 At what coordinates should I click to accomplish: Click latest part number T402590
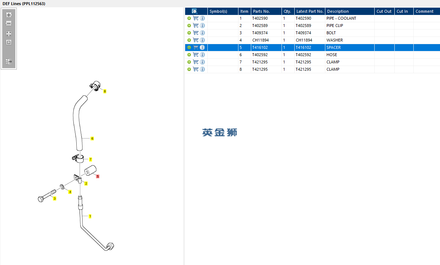303,18
